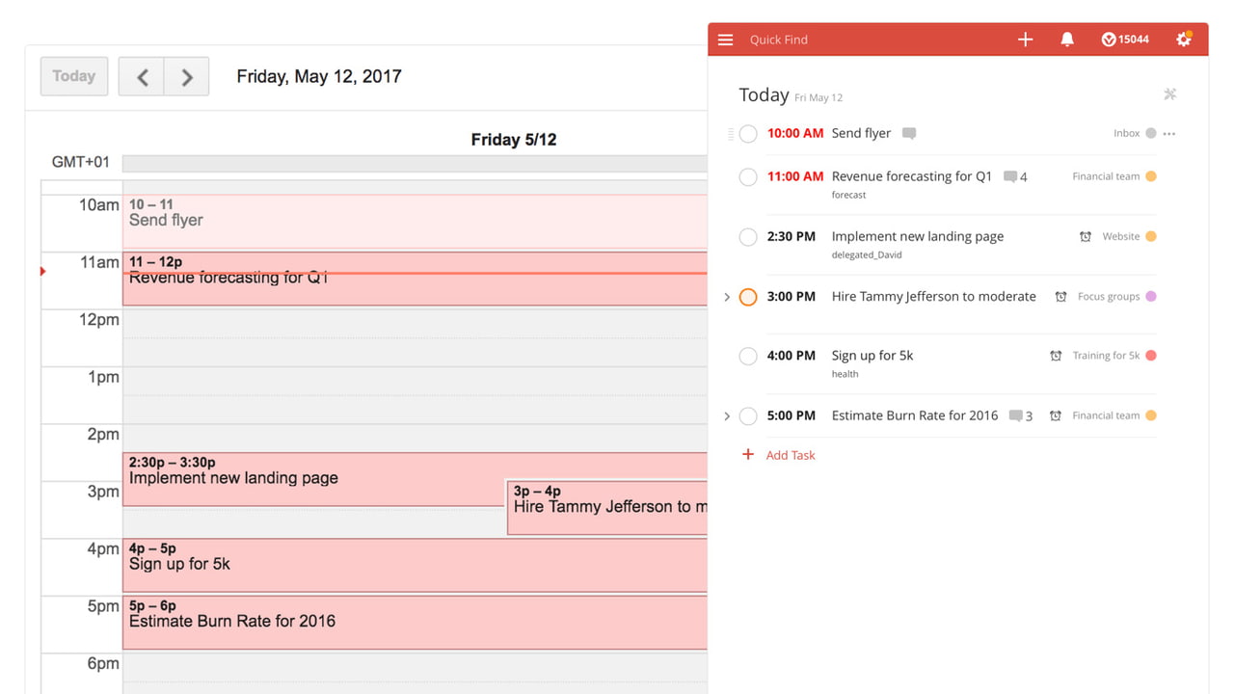
Task: Open Financial team label on Estimate Burn Rate
Action: 1106,416
